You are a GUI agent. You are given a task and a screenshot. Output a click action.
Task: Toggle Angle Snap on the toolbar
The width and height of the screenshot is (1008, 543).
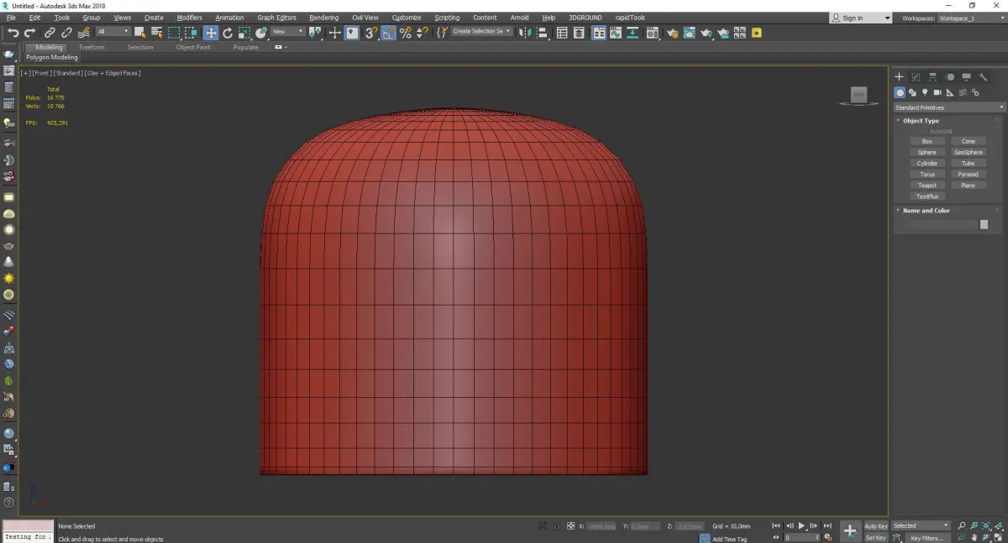coord(389,33)
